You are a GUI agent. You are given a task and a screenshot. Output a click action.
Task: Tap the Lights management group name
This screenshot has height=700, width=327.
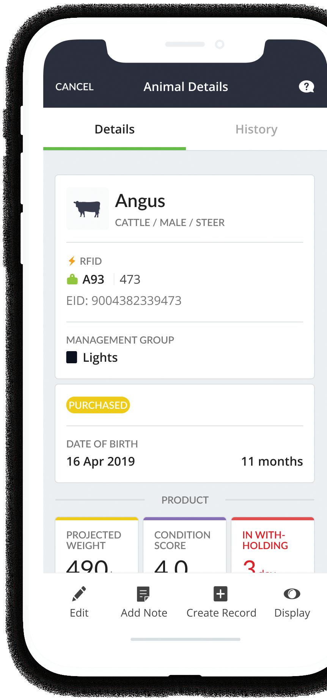[100, 358]
